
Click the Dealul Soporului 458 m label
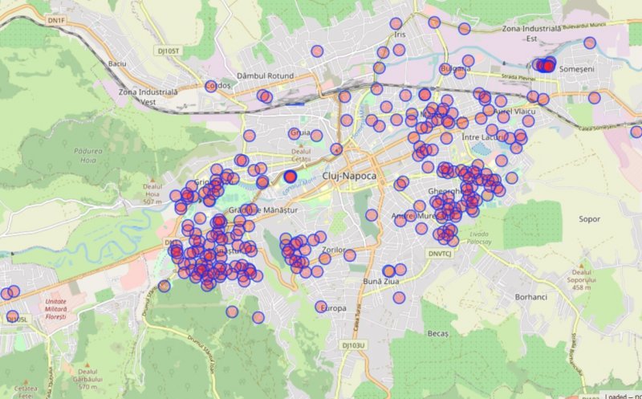581,280
